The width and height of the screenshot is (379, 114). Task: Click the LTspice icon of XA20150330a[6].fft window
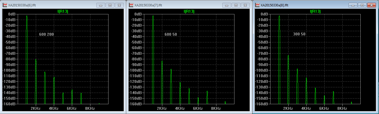click(5, 5)
